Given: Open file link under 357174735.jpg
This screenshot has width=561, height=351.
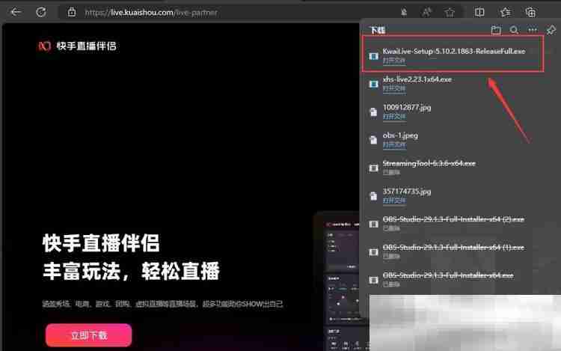Looking at the screenshot, I should pyautogui.click(x=394, y=201).
